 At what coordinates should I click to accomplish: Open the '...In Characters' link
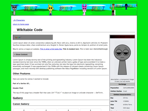pyautogui.click(x=19, y=20)
